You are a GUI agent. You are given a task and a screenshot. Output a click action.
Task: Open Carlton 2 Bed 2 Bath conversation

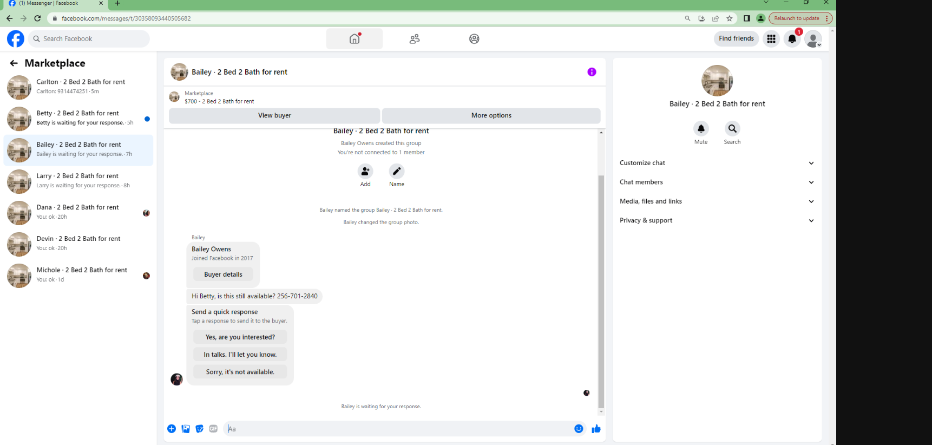pos(78,87)
